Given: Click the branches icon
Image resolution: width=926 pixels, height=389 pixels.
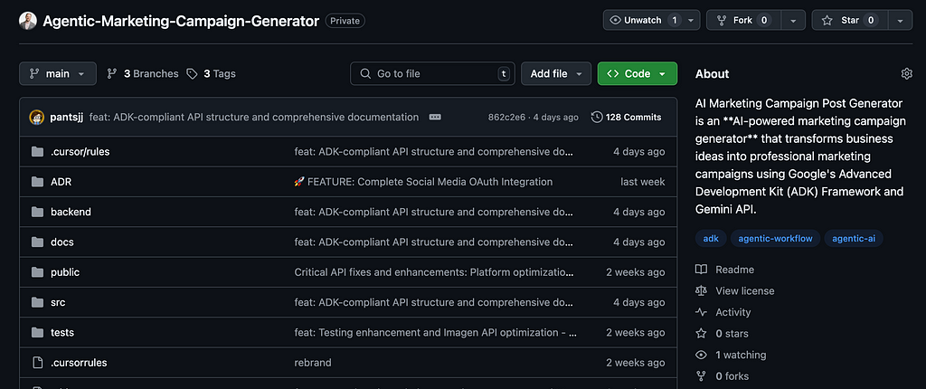Looking at the screenshot, I should [x=111, y=74].
